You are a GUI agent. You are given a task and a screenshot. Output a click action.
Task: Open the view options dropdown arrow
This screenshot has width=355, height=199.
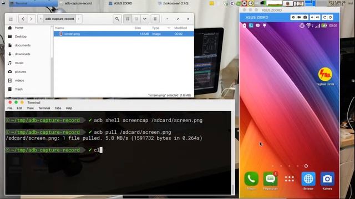coord(145,19)
